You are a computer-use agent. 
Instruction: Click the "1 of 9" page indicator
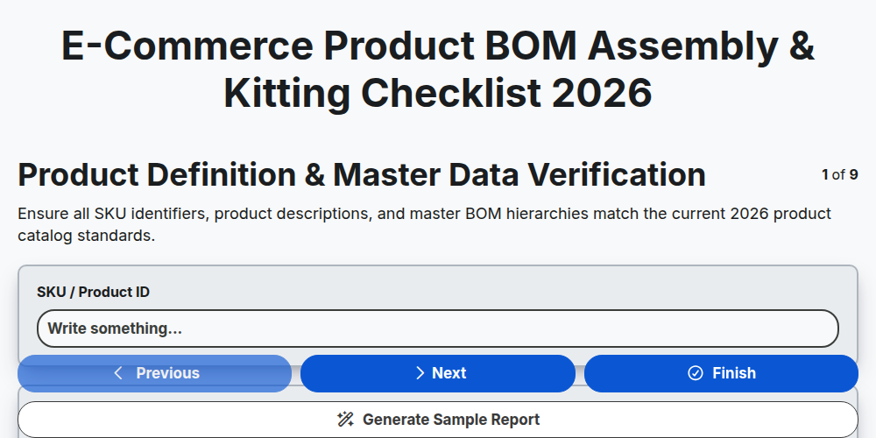tap(840, 175)
